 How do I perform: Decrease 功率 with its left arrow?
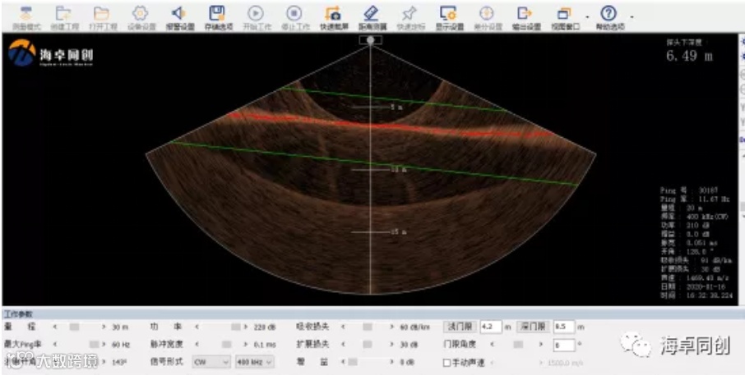[x=197, y=327]
